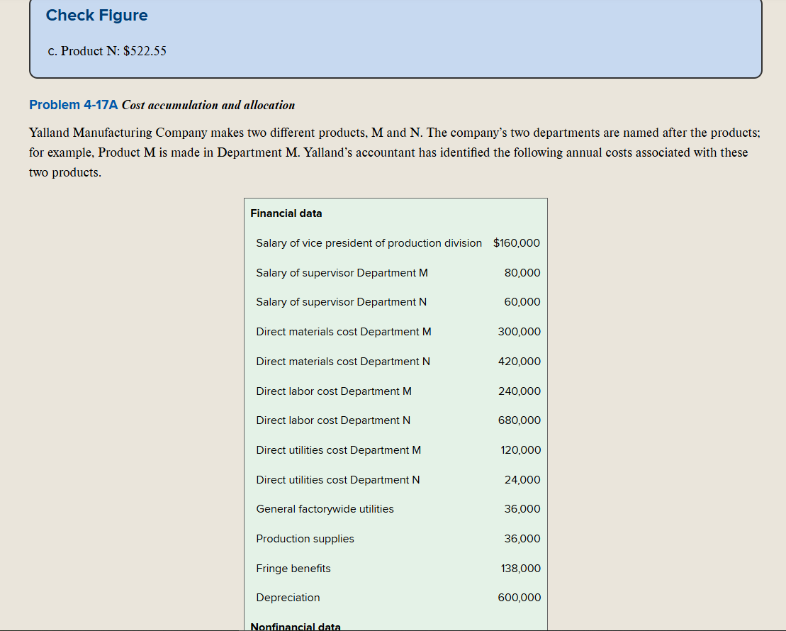Click the Financial data table header
Screen dimensions: 786x631
click(286, 213)
